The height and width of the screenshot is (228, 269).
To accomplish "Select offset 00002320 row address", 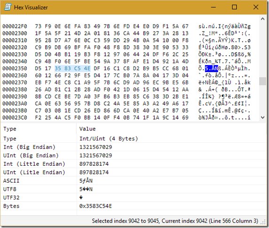I will (15, 47).
